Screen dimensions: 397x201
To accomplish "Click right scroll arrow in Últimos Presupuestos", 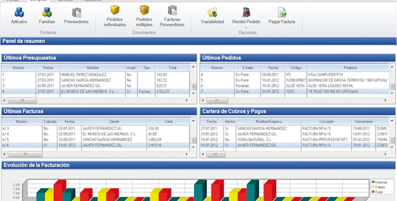I will click(x=187, y=100).
